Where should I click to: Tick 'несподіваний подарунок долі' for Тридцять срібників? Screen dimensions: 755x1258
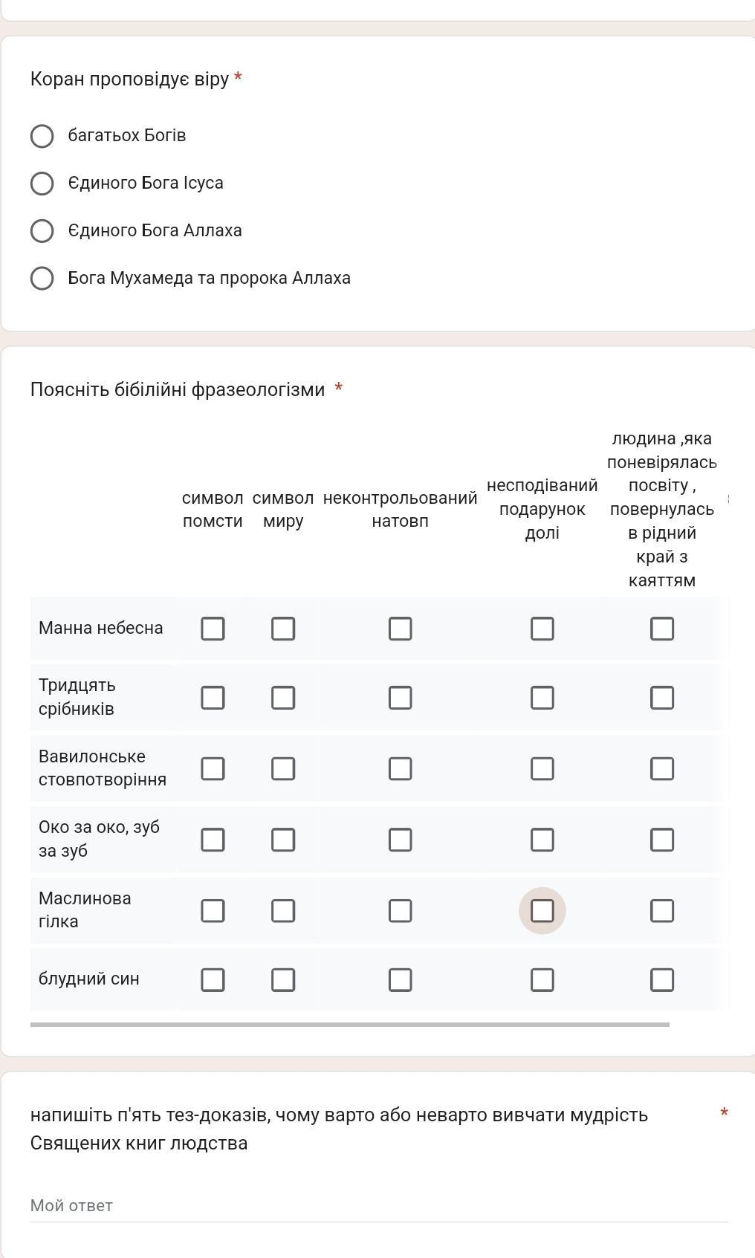point(542,698)
